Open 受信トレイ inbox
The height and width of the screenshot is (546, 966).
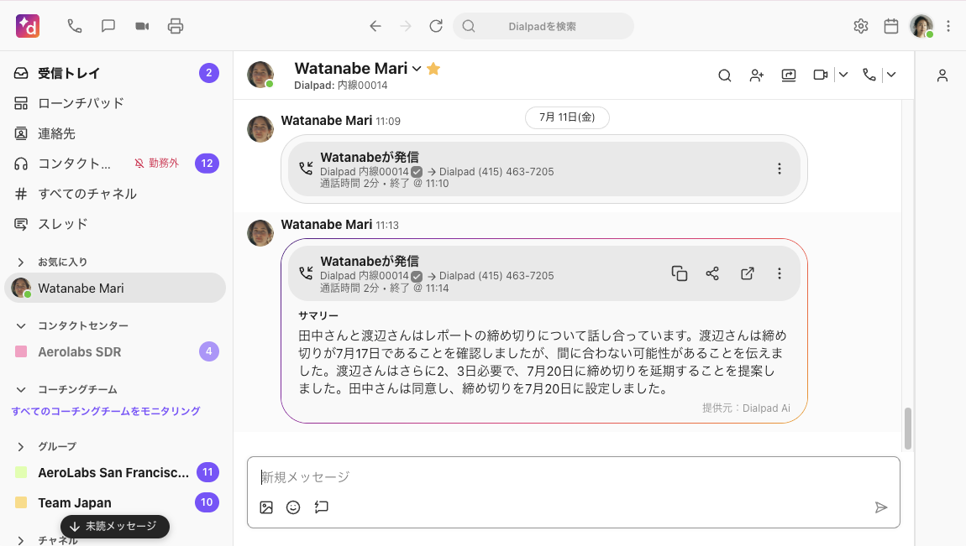pos(116,73)
